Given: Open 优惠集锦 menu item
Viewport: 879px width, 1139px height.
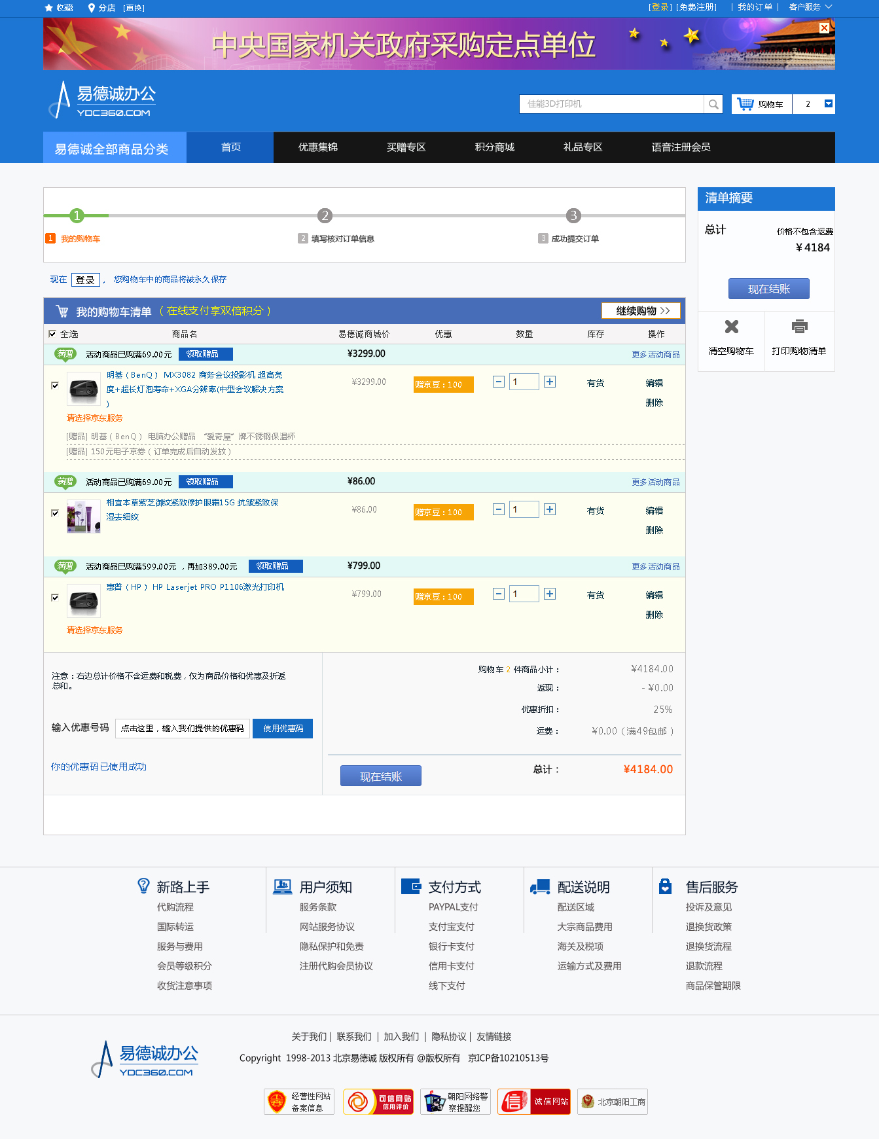Looking at the screenshot, I should (x=318, y=147).
